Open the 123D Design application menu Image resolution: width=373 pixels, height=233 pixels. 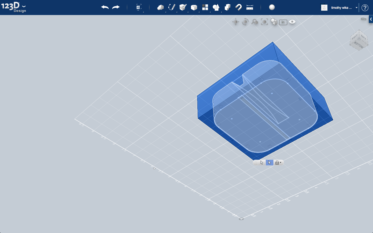[x=13, y=7]
